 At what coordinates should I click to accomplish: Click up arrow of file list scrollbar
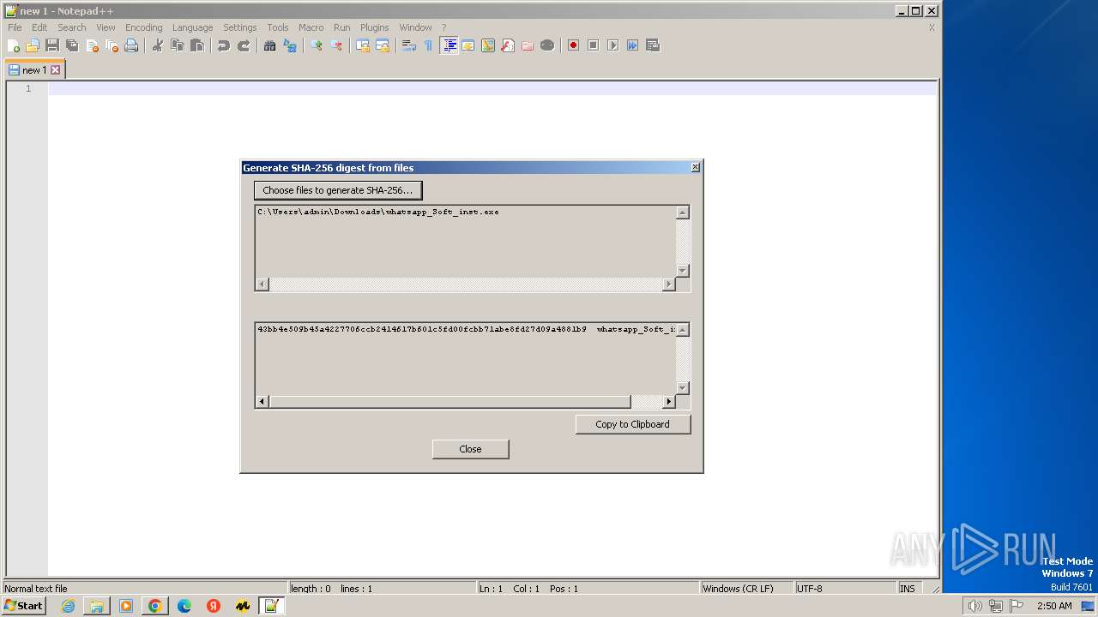(683, 213)
